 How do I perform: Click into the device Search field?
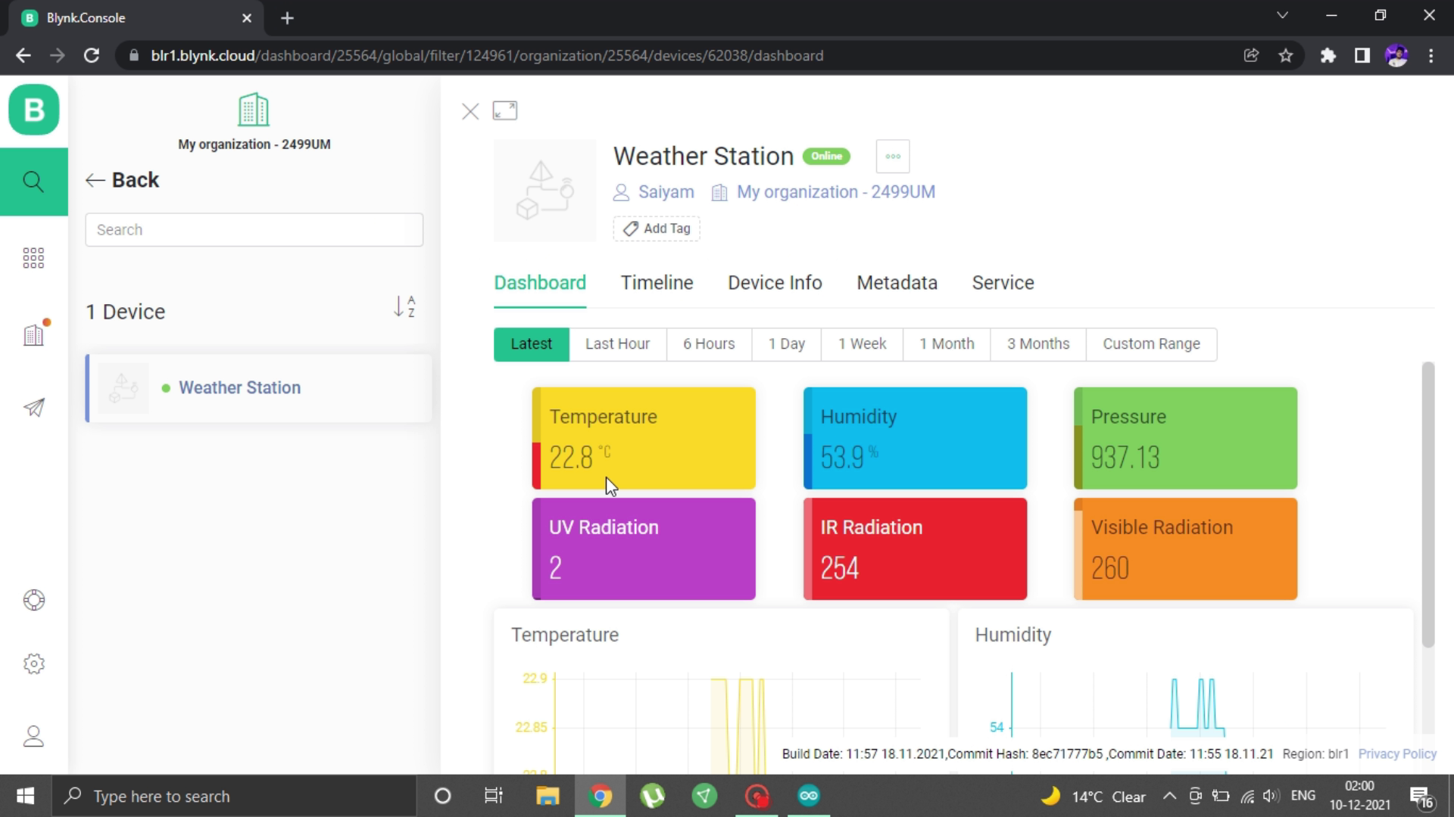(x=254, y=230)
